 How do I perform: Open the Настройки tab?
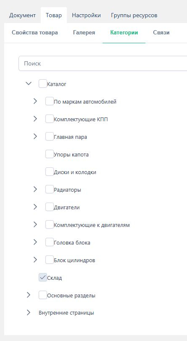(x=86, y=16)
